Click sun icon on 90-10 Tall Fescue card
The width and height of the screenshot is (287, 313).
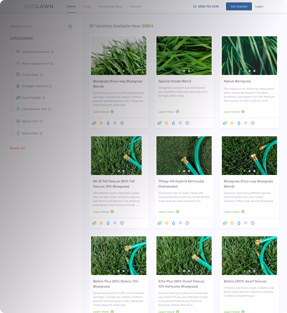[101, 223]
